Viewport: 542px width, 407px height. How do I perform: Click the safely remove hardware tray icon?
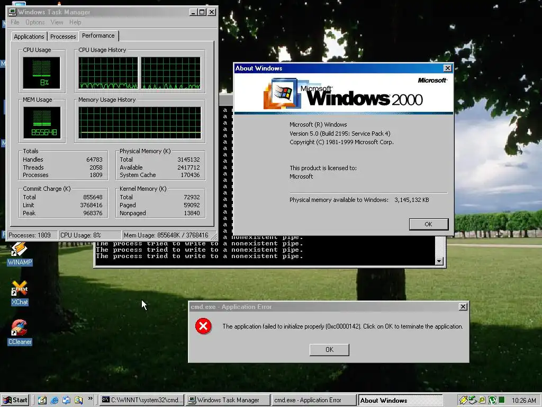(x=473, y=401)
